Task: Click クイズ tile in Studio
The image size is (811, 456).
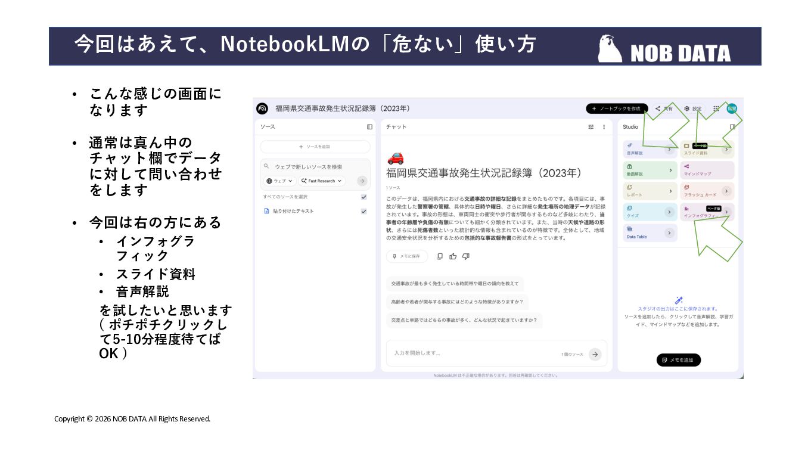Action: 650,212
